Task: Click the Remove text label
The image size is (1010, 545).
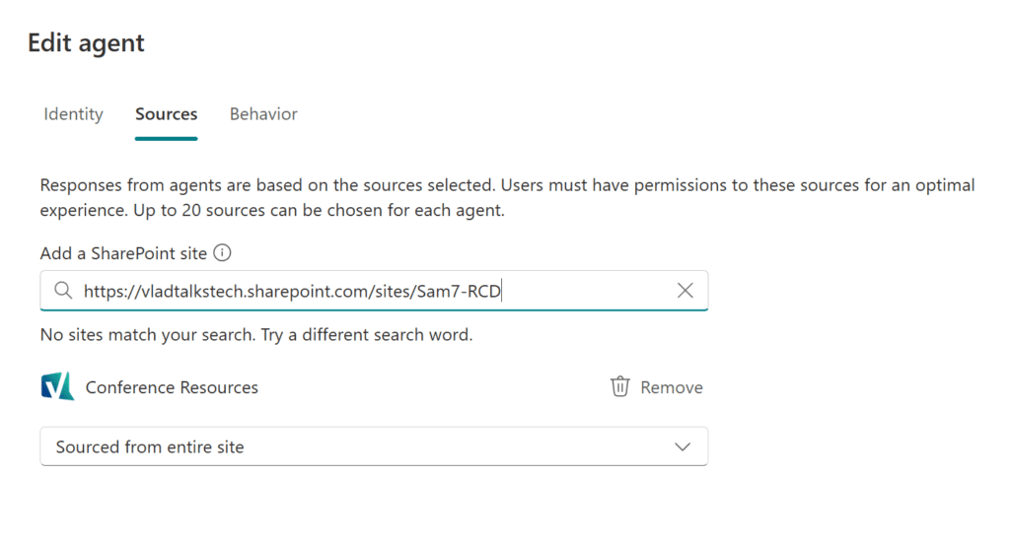Action: [671, 387]
